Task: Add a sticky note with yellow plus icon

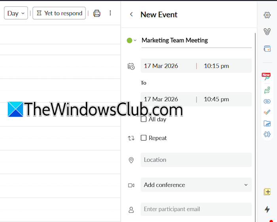Action: 267,192
